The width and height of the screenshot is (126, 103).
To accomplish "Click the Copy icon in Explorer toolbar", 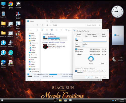I will tap(42, 30).
